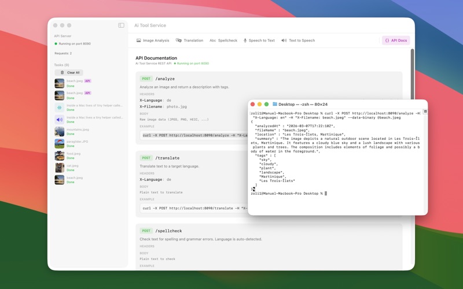Click the Terminal title 'Desktop — -zsh — 80×24'
Viewport: 463px width, 289px height.
coord(303,105)
